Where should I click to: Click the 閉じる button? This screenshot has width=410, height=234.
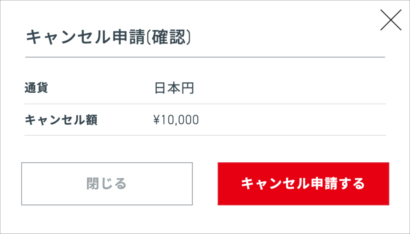[107, 184]
